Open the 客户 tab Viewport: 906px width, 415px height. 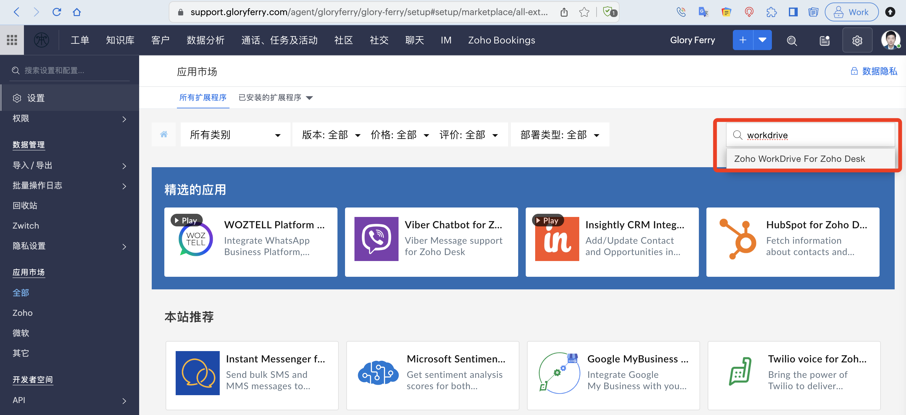coord(160,40)
